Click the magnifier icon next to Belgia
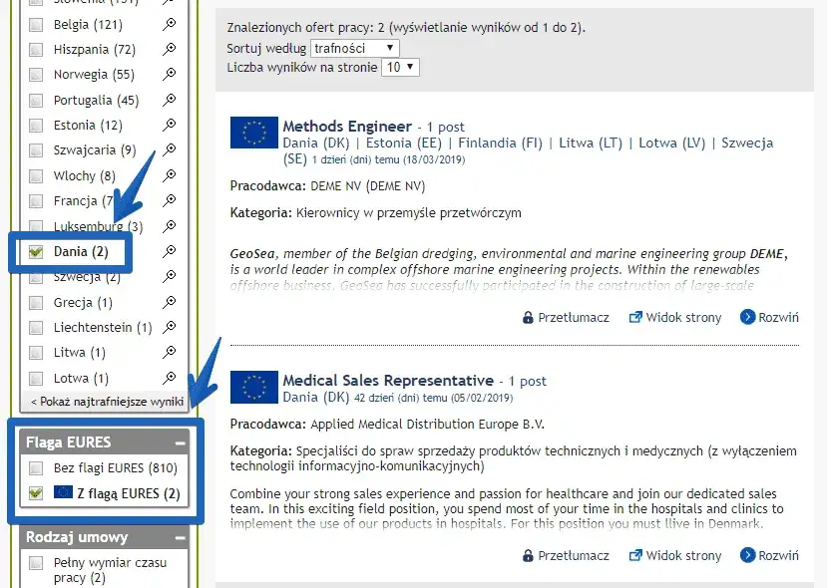827x588 pixels. click(170, 24)
